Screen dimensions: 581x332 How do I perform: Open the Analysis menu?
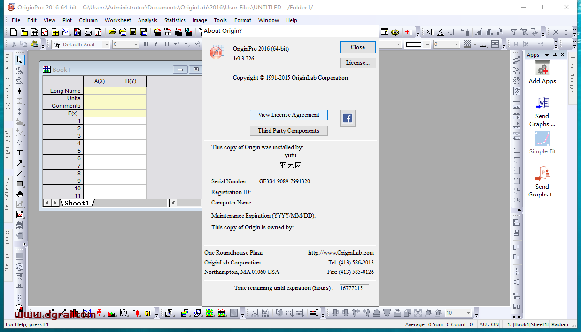[x=147, y=20]
